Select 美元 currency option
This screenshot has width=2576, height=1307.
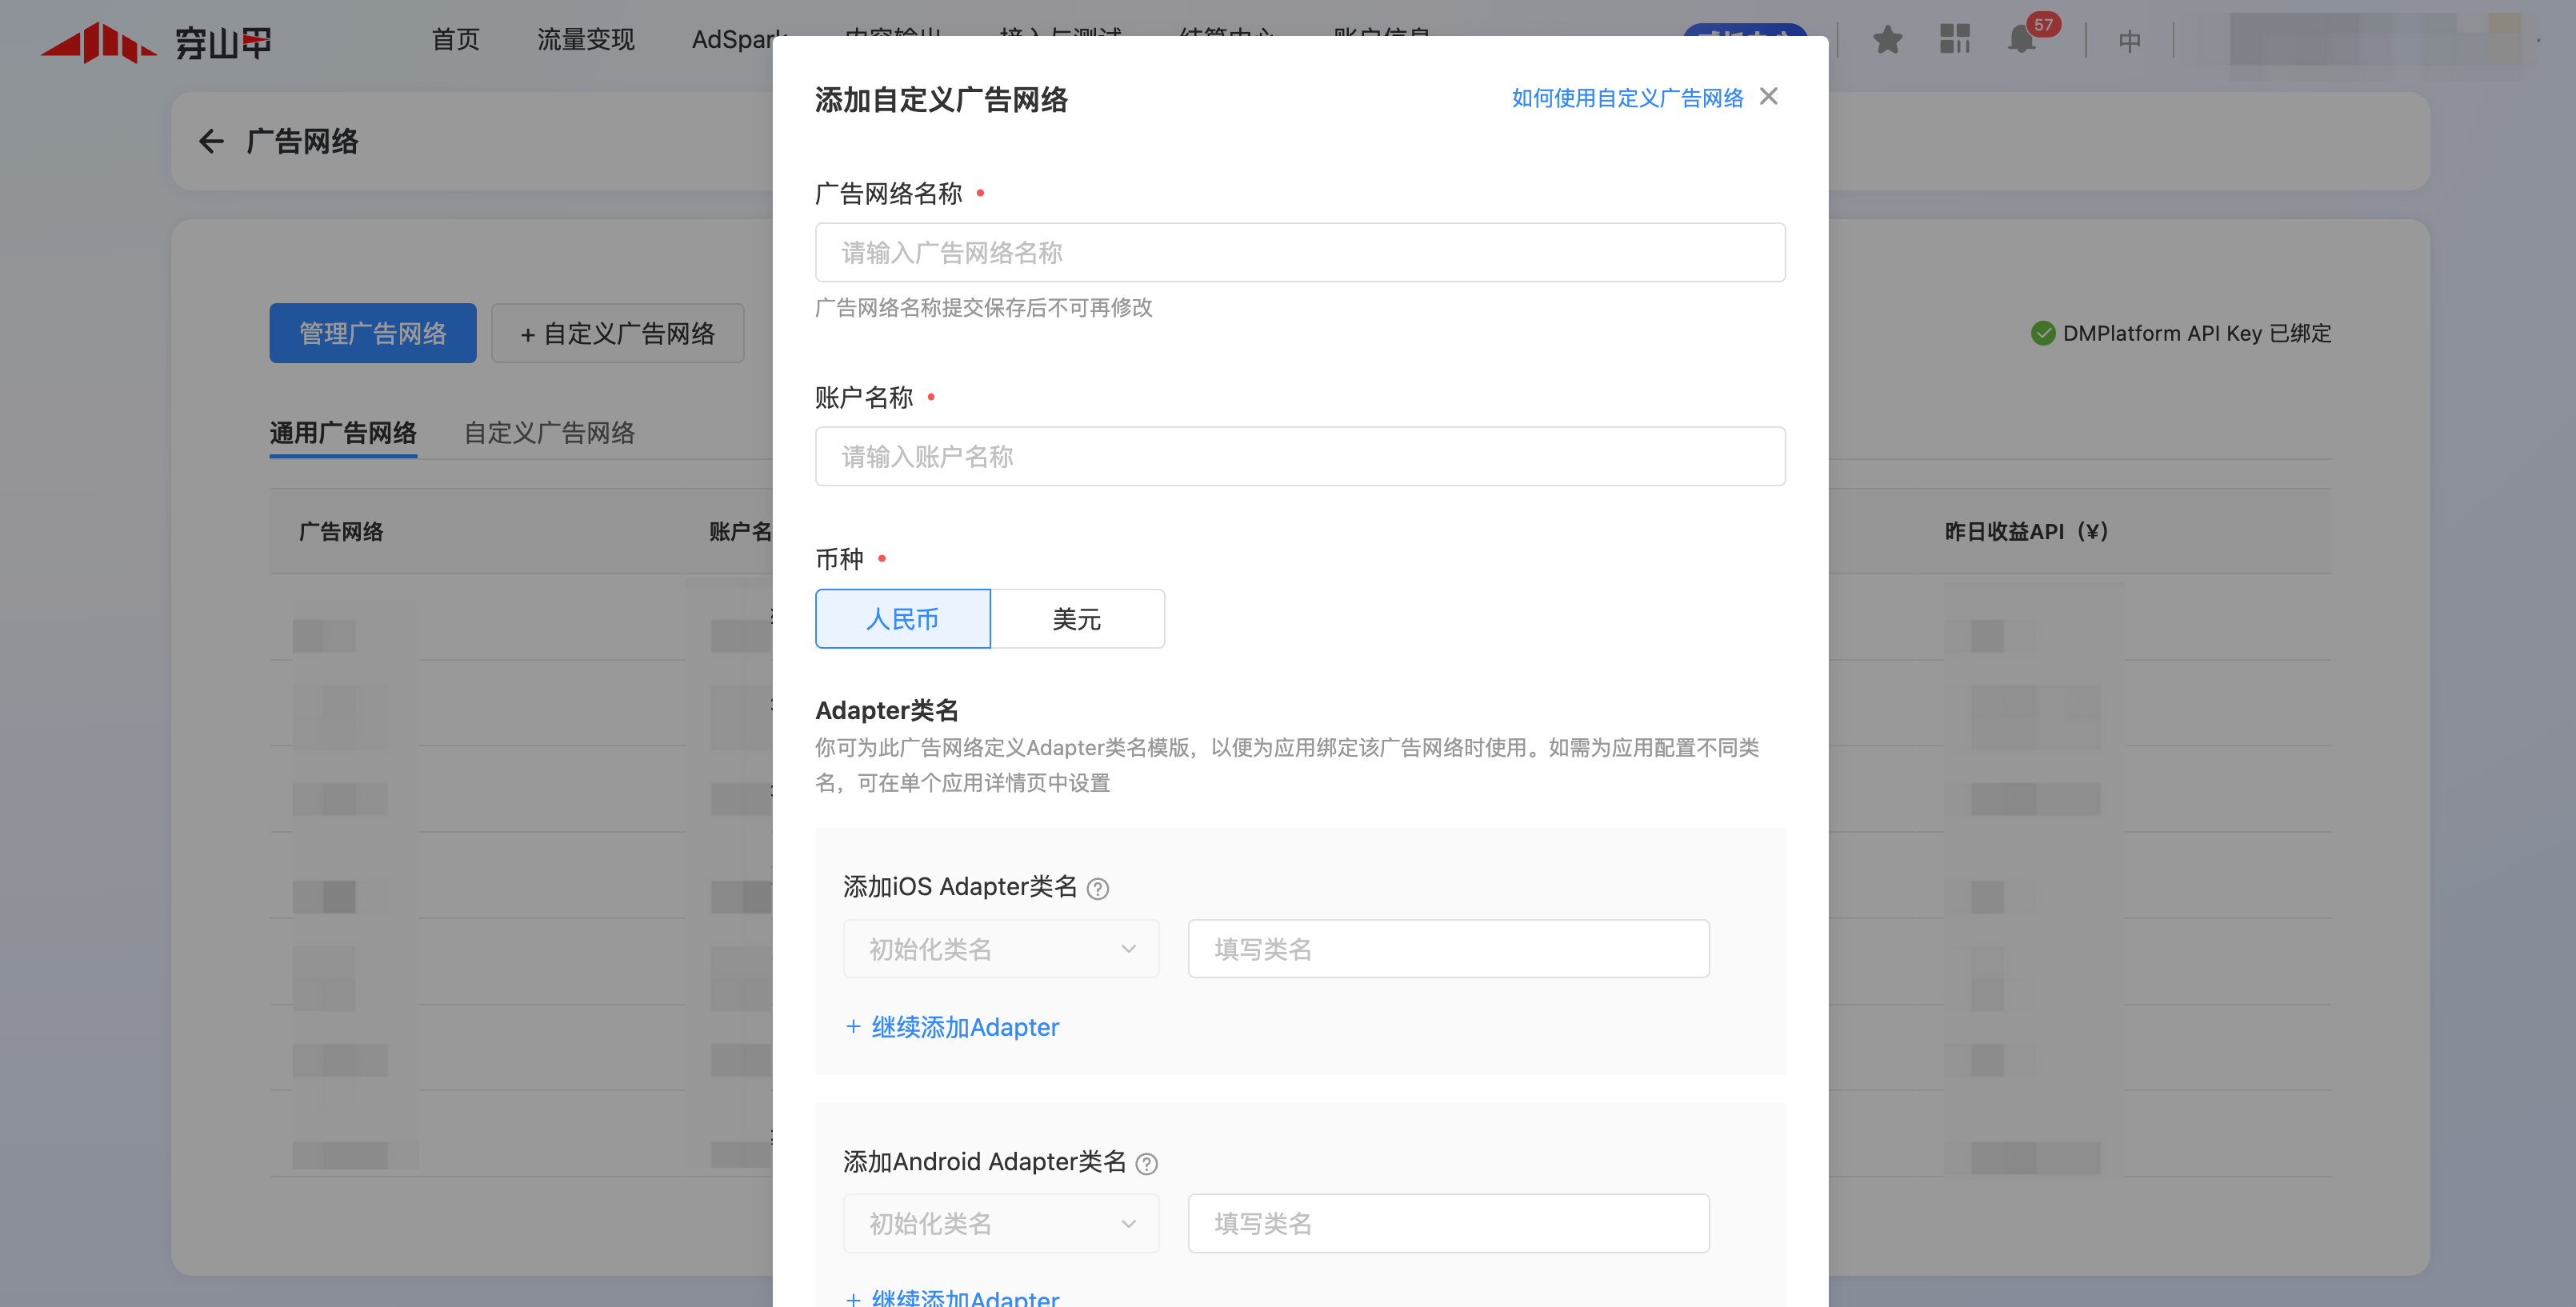pos(1077,619)
